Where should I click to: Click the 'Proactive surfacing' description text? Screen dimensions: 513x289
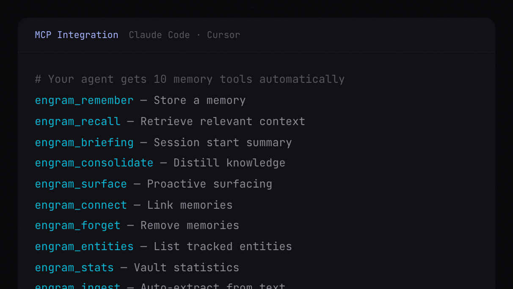(x=210, y=184)
